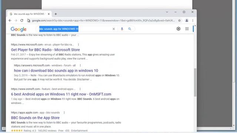Viewport: 237px width, 133px height.
Task: Open Chrome tab search chevron
Action: (167, 12)
